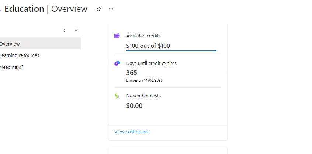
Task: Click the green dollar costs icon
Action: [117, 96]
